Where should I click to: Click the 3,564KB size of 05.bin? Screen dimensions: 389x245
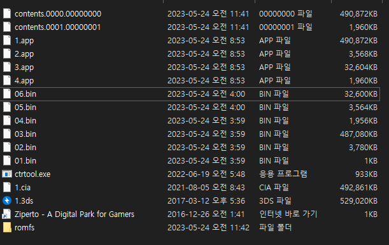(x=363, y=108)
